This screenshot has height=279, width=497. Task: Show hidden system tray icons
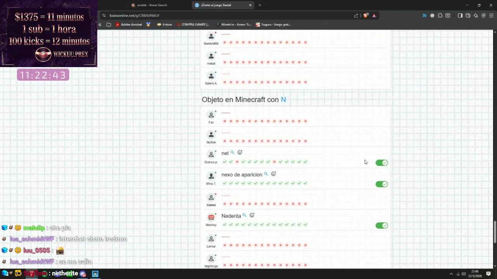click(x=451, y=274)
